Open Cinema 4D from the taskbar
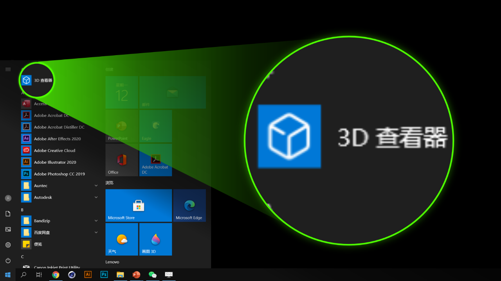 (72, 275)
